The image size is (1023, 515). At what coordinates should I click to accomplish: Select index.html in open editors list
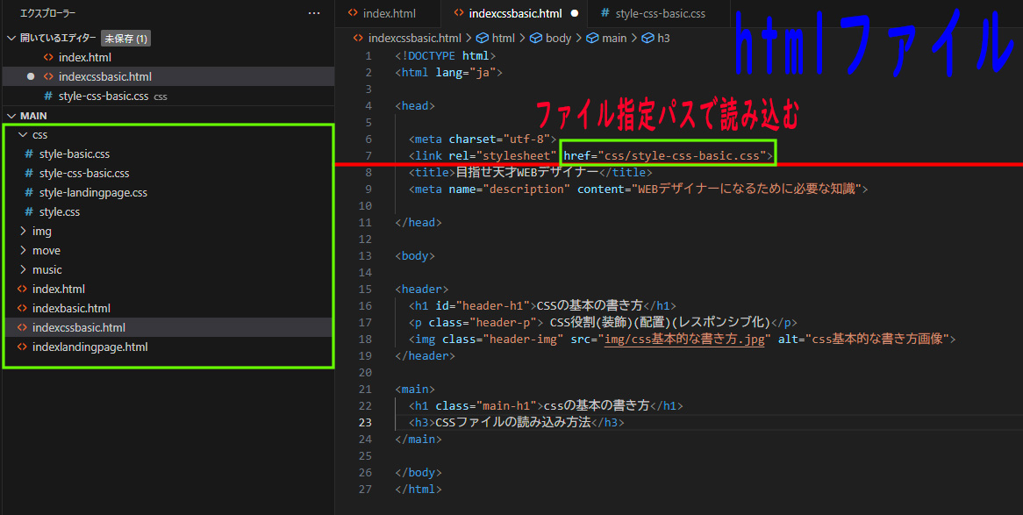click(x=85, y=57)
